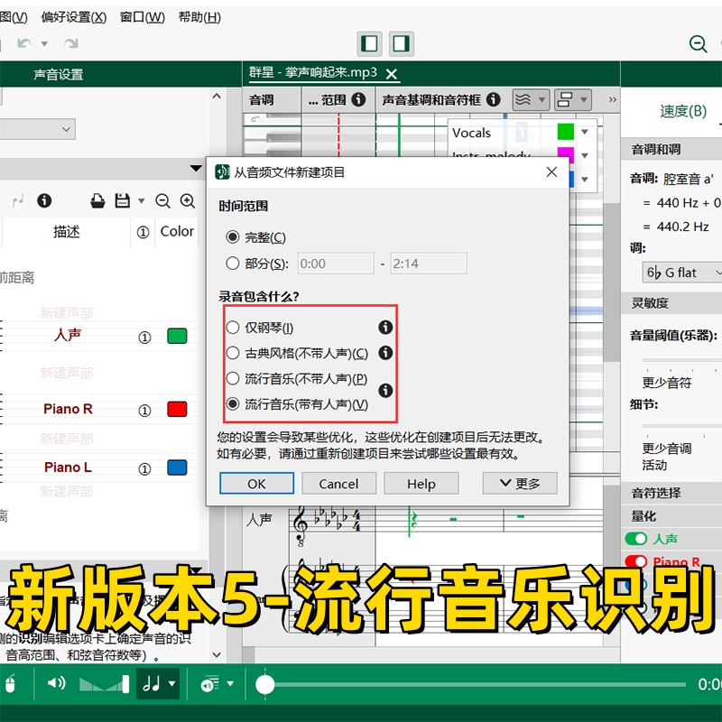Zoom in using the magnifier plus icon
722x722 pixels.
[x=188, y=200]
